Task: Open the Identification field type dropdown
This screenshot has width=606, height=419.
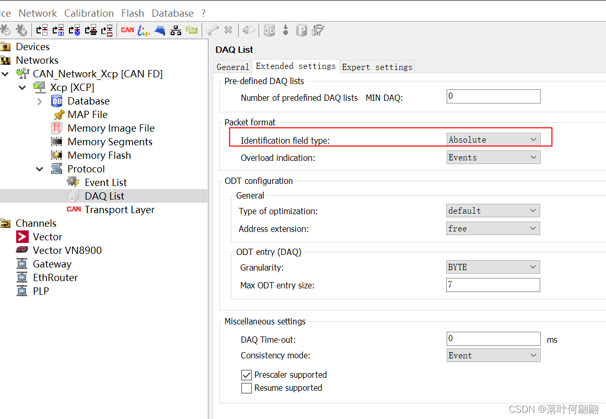Action: pos(493,139)
